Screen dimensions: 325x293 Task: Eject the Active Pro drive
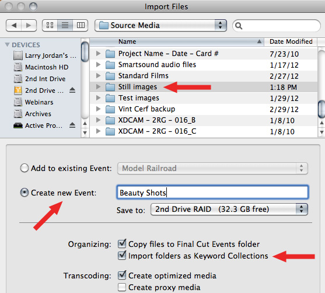coord(72,125)
